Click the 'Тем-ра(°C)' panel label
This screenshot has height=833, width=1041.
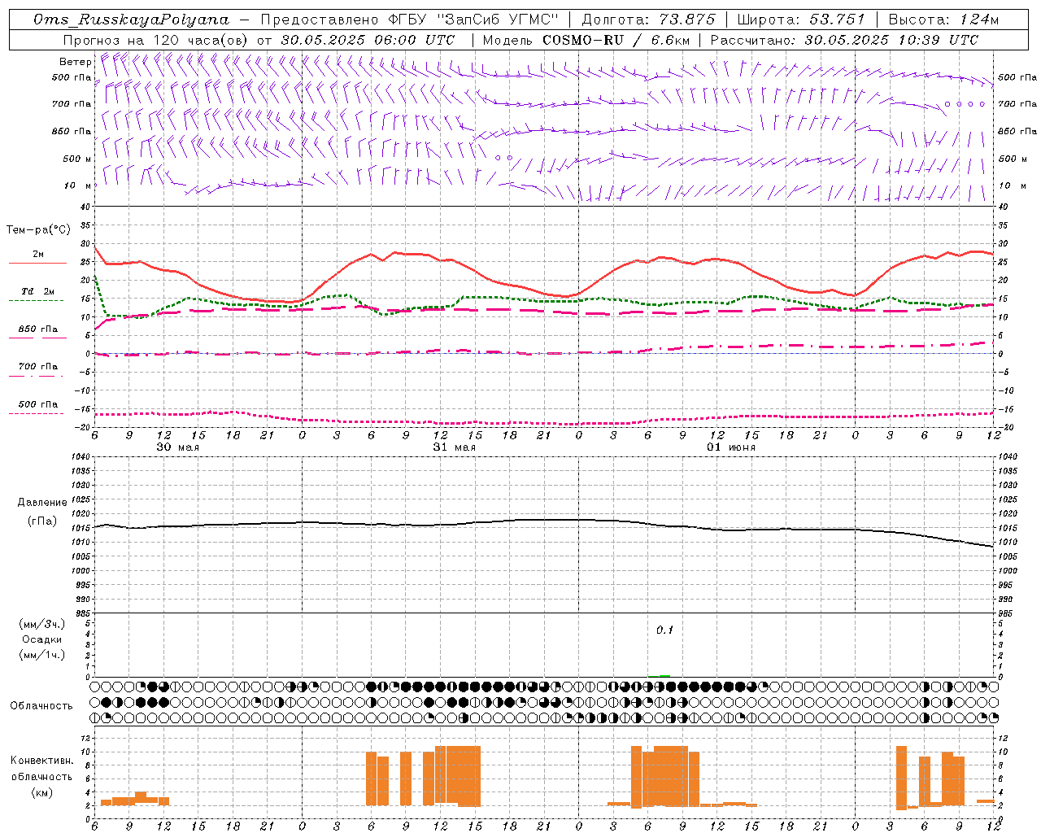coord(38,230)
